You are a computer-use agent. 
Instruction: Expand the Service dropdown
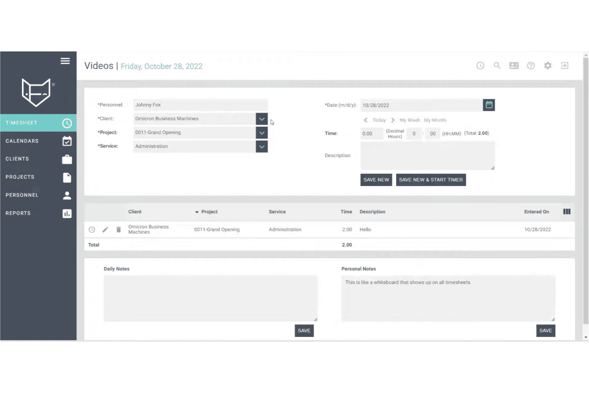(262, 147)
